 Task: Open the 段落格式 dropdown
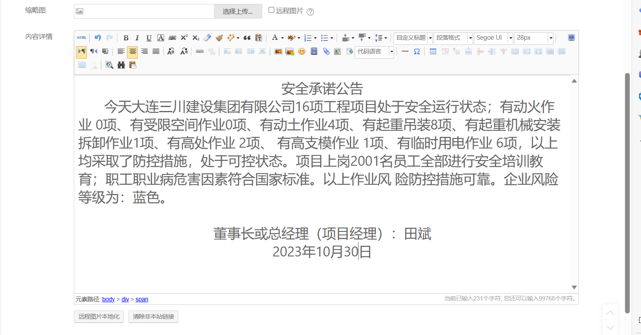pyautogui.click(x=453, y=38)
